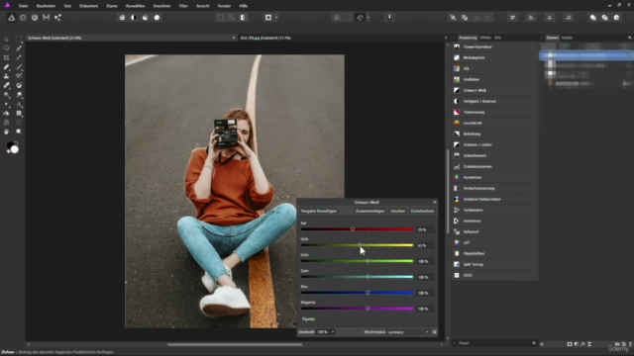Click the Pipette button in Schwarz-Weiß dialog
The width and height of the screenshot is (634, 356).
click(308, 318)
